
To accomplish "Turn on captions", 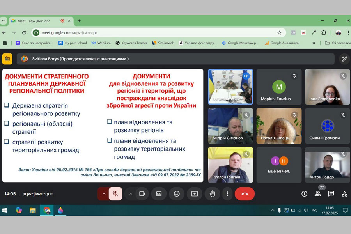I will point(159,194).
